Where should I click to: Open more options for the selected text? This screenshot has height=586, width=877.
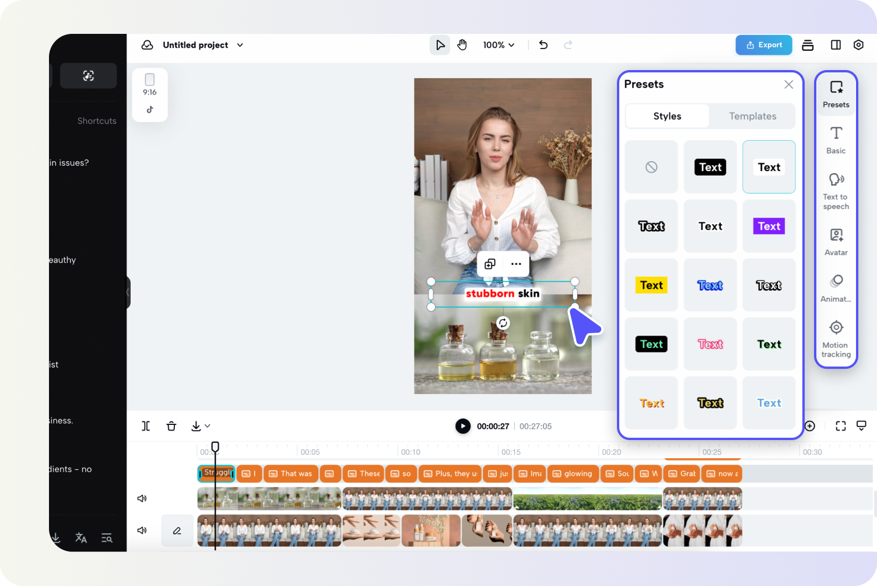516,264
